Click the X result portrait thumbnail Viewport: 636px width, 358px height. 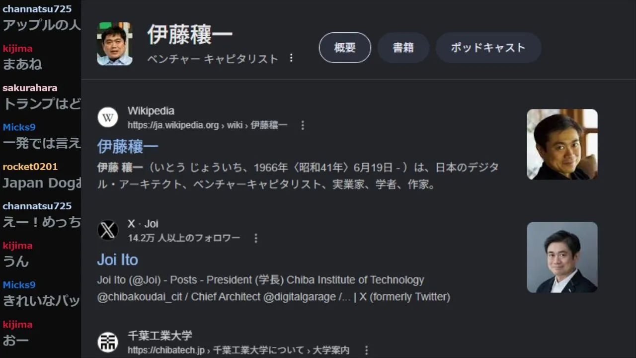pos(562,257)
